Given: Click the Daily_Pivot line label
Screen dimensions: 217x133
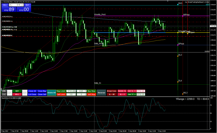Looking at the screenshot, I should point(99,44).
